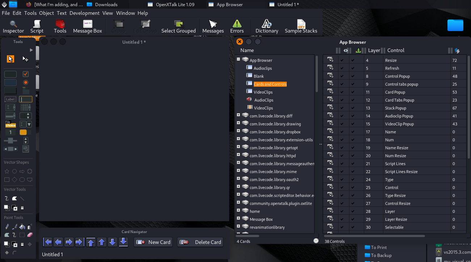The image size is (471, 262).
Task: Open the Dictionary toolbar icon
Action: (267, 27)
